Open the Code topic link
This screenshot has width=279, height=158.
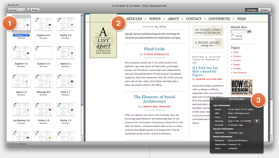236,52
